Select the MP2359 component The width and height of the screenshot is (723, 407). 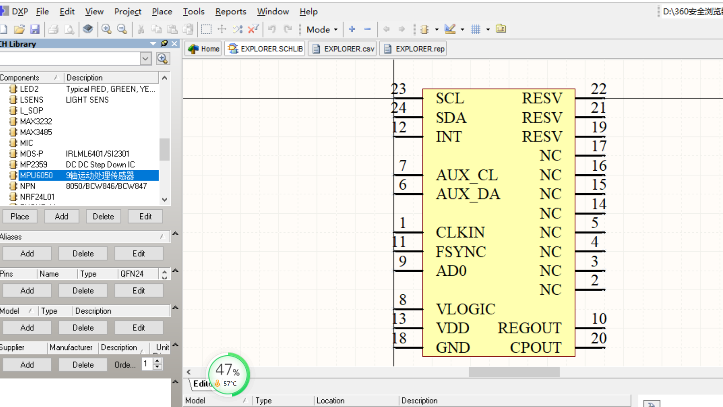click(34, 164)
